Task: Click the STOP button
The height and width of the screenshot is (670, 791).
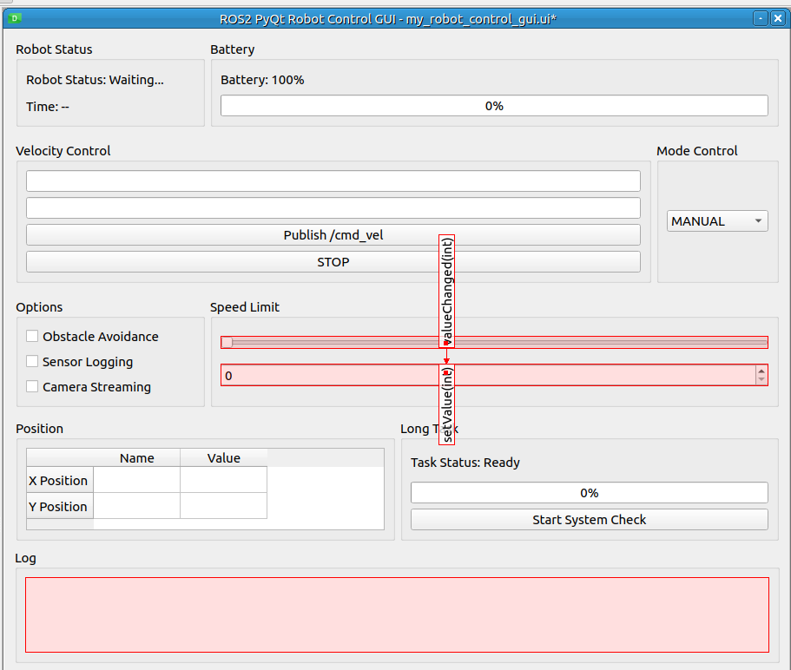Action: pos(333,262)
